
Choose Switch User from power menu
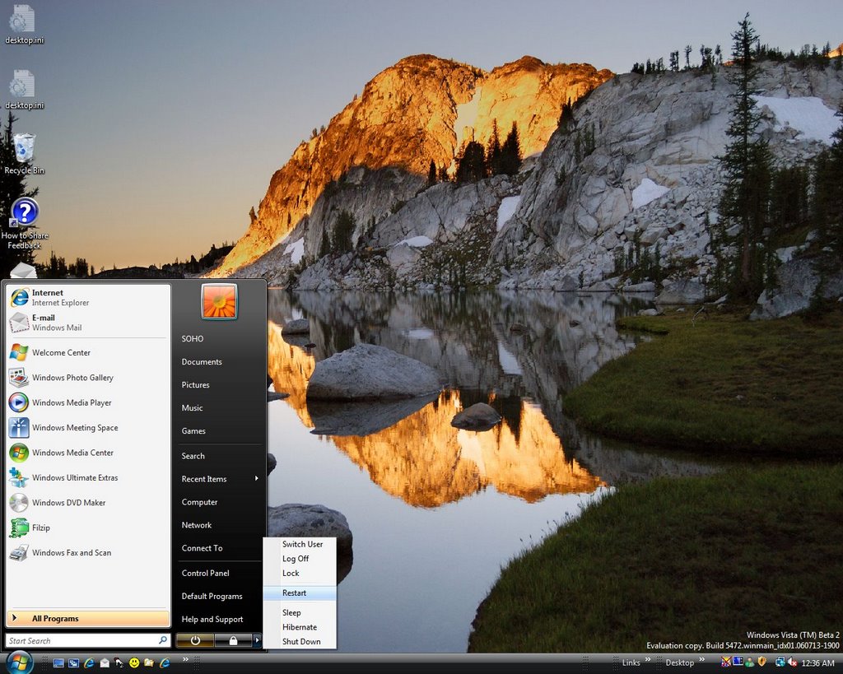[300, 544]
